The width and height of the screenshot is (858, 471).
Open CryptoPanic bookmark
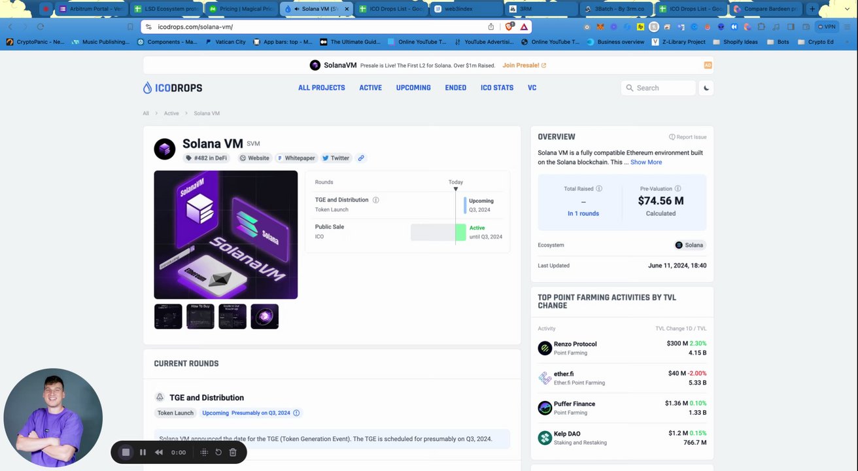35,42
